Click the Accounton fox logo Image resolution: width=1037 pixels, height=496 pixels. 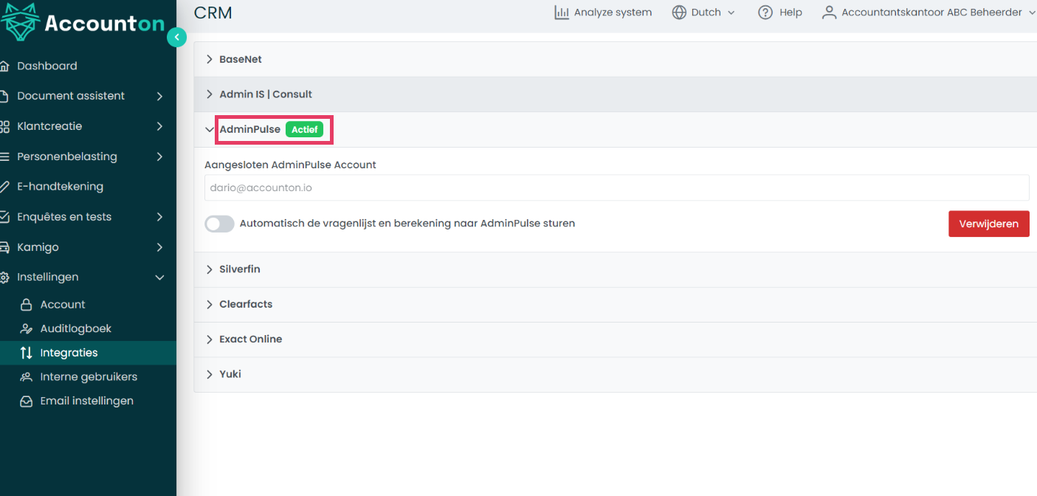[19, 22]
